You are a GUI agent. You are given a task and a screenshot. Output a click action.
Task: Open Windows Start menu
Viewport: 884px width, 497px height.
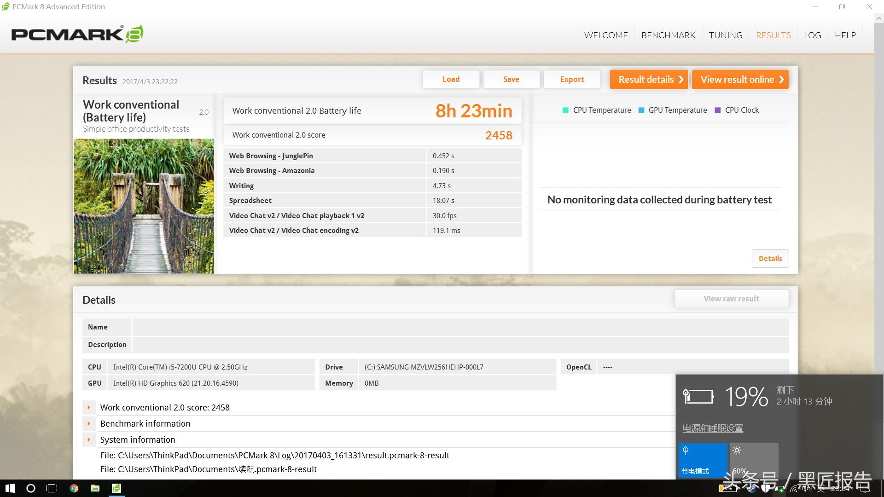[x=10, y=488]
